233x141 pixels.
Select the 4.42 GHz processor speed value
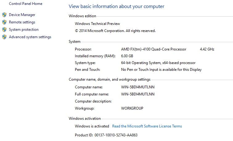[x=207, y=49]
